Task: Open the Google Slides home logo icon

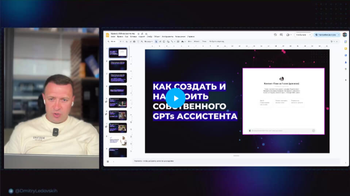Action: 108,35
